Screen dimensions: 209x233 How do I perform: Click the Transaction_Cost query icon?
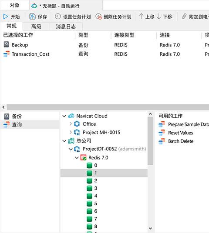(7, 54)
